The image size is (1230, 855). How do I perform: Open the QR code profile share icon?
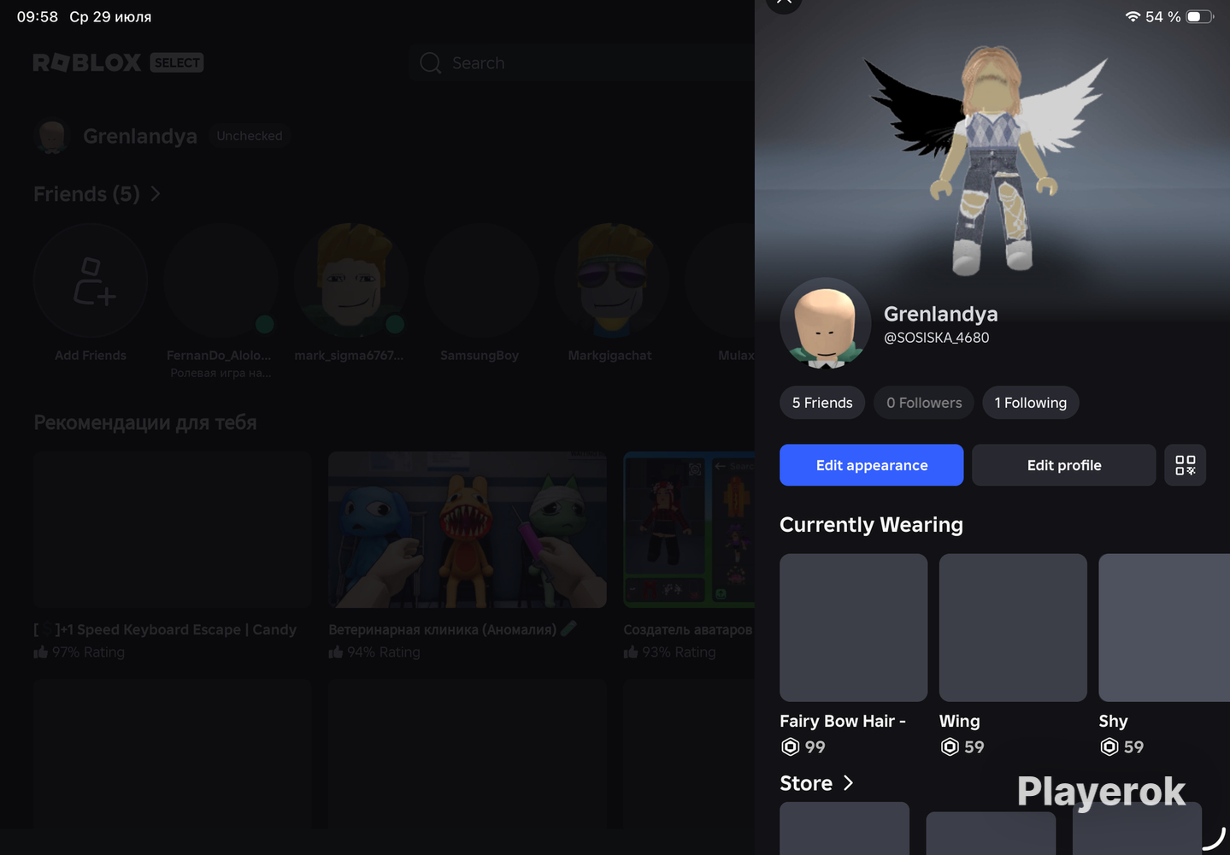point(1185,465)
